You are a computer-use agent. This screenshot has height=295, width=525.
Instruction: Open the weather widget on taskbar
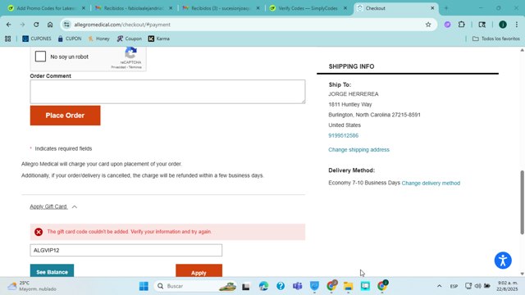click(x=32, y=286)
